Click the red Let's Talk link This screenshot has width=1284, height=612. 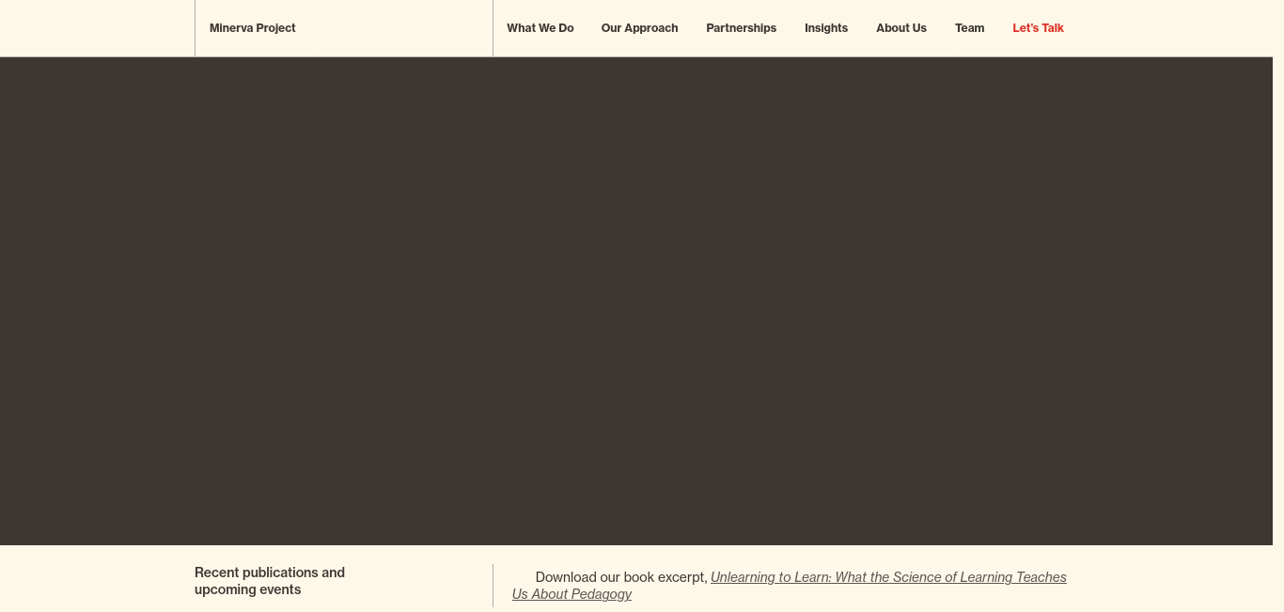[1038, 28]
